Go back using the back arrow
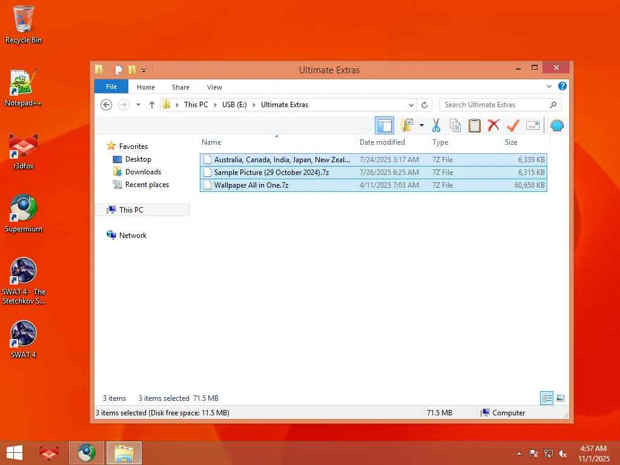The width and height of the screenshot is (620, 465). (107, 105)
